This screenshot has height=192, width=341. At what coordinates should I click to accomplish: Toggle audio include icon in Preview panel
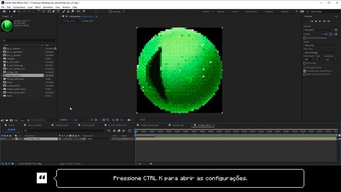click(x=326, y=34)
